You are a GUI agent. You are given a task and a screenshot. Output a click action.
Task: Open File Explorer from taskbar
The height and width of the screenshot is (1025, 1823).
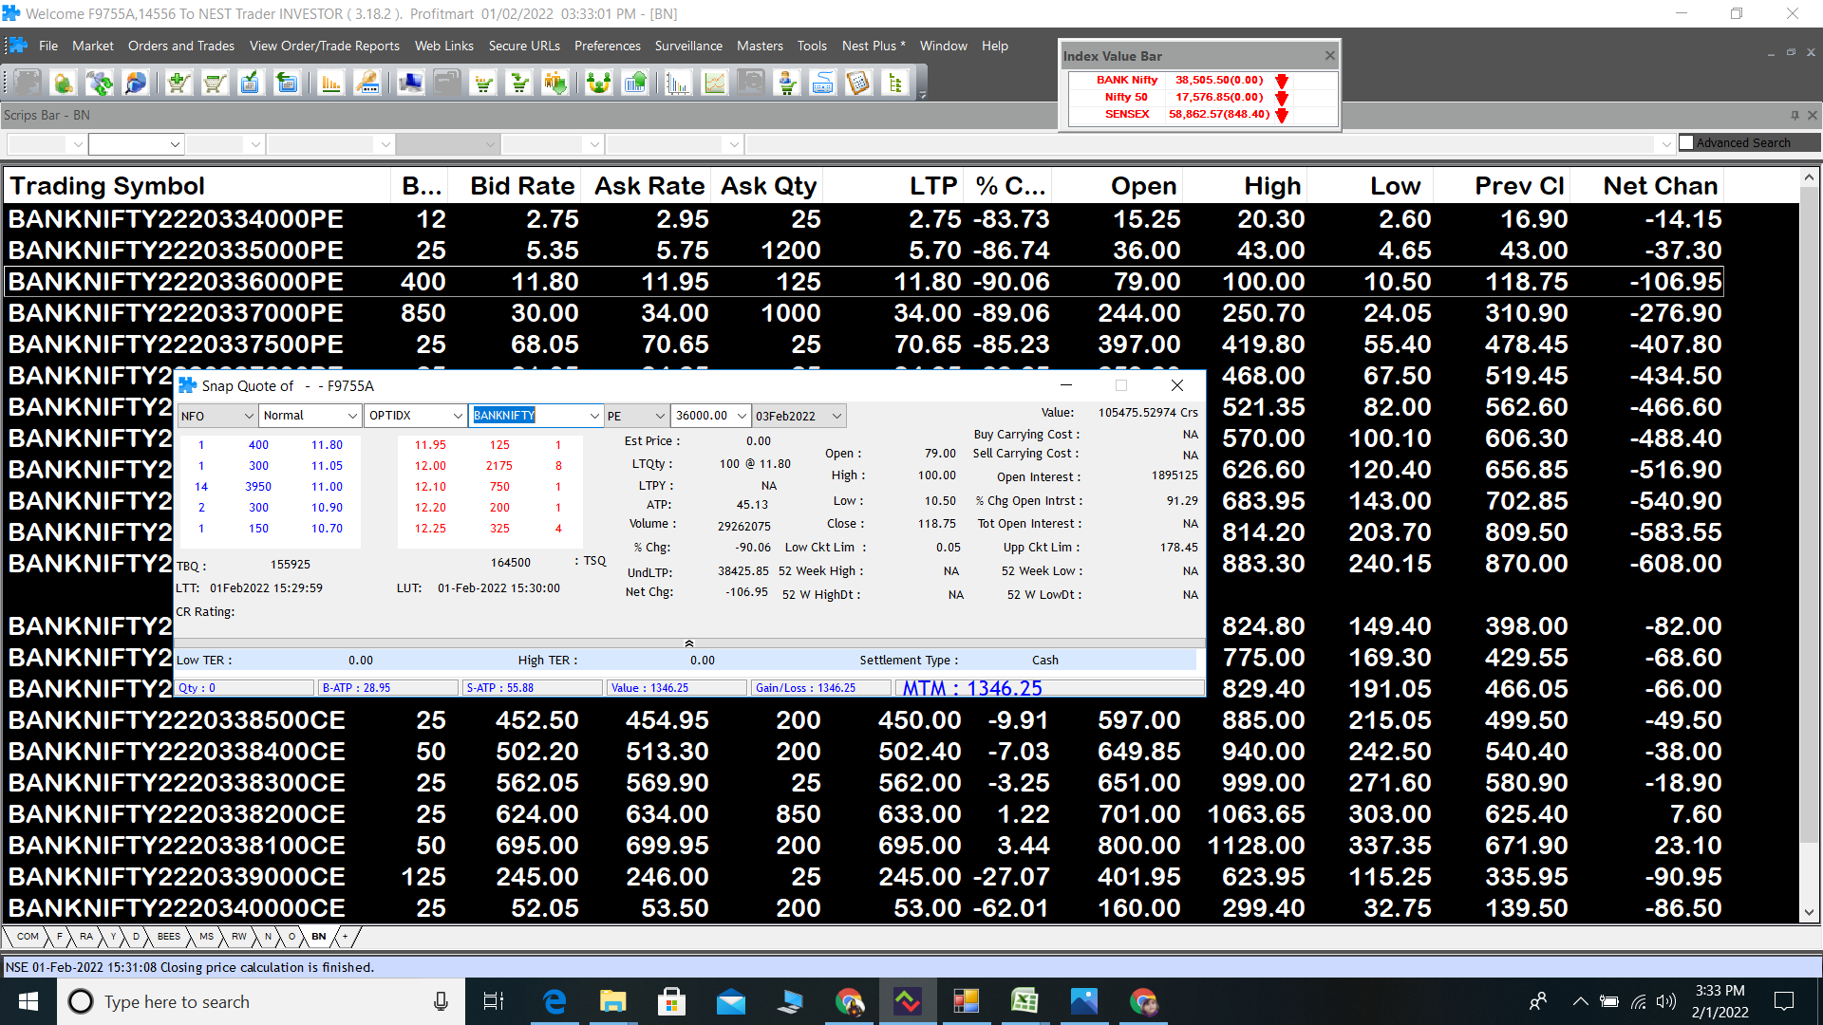(613, 1001)
